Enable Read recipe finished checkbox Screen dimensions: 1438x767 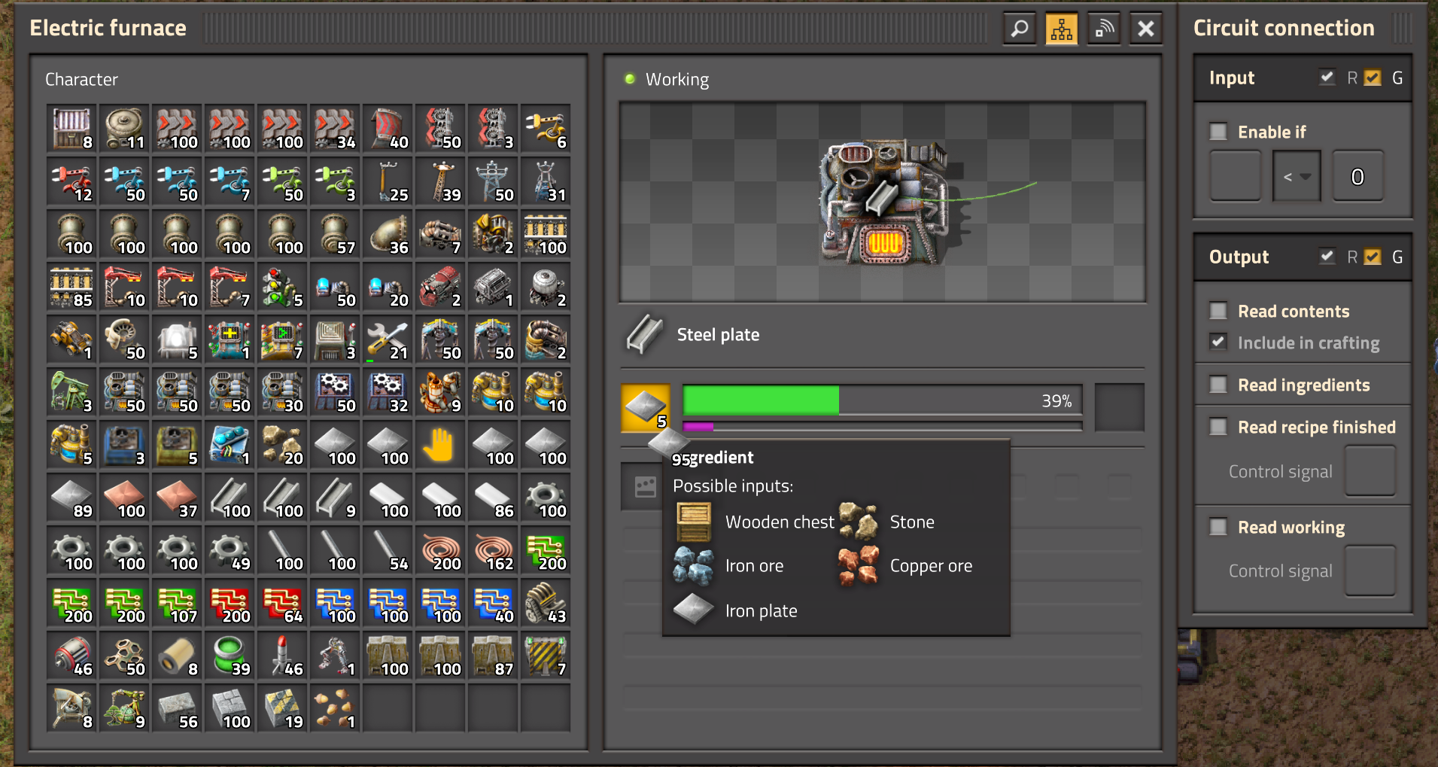[1218, 427]
